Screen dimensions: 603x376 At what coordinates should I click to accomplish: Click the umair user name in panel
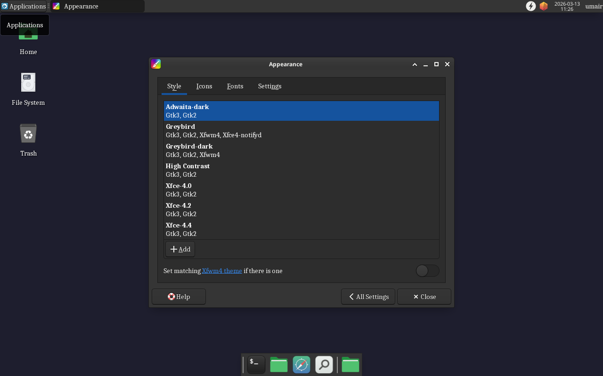coord(594,6)
